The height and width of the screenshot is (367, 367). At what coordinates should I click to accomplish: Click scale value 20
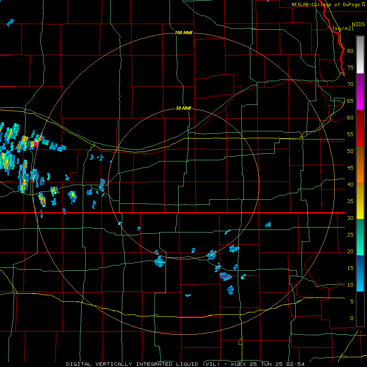(350, 251)
